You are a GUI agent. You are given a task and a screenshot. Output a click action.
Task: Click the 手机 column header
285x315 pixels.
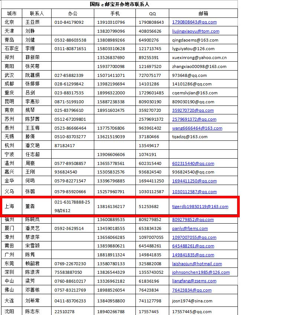coord(115,13)
